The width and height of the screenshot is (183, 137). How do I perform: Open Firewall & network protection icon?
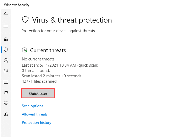[x=6, y=71]
